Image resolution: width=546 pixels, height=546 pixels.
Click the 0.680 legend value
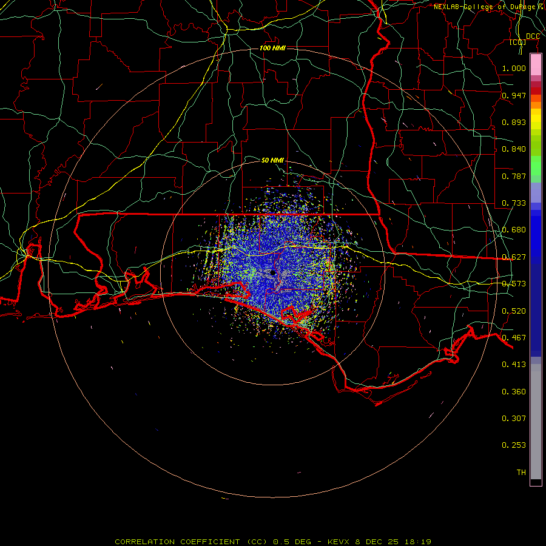(514, 230)
